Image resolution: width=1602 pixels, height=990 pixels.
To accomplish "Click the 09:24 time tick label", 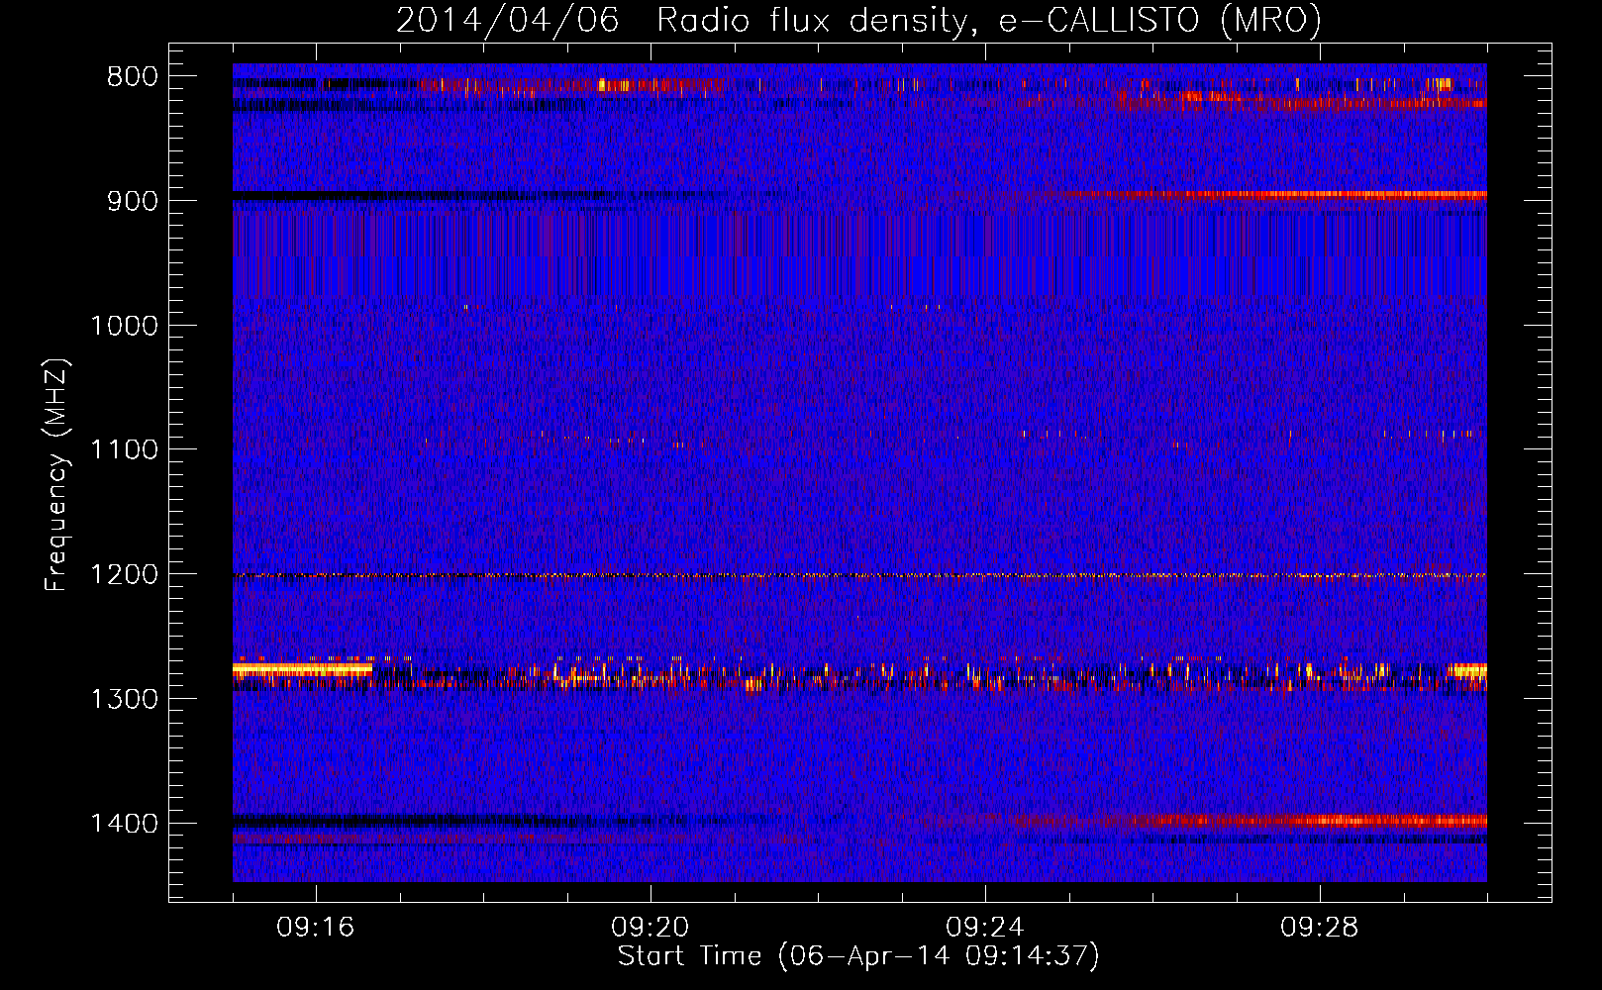I will (x=985, y=928).
